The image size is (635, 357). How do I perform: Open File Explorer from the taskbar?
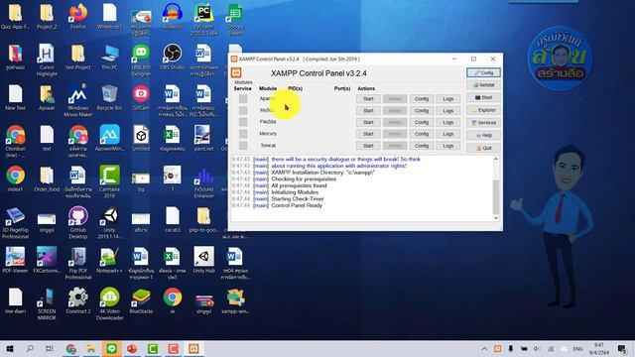pos(90,348)
